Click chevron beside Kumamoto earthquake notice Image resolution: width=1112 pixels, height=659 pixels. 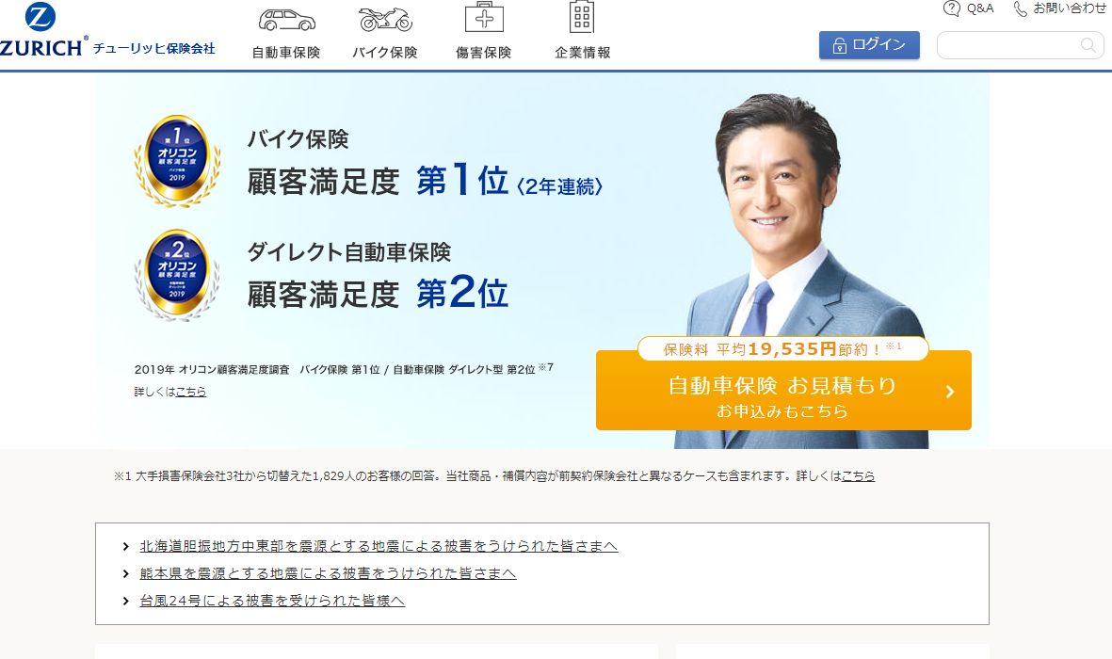(125, 573)
